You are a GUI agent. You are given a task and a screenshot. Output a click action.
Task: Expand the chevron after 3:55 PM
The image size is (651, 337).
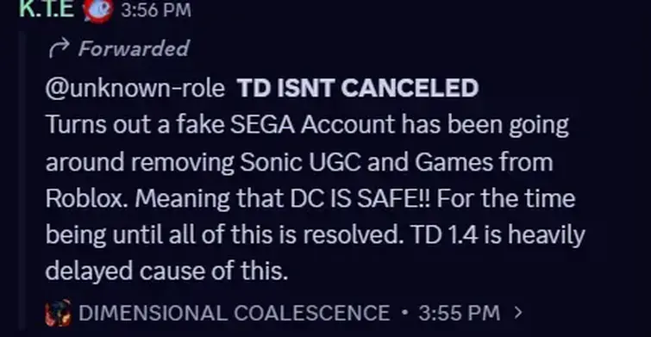[517, 312]
